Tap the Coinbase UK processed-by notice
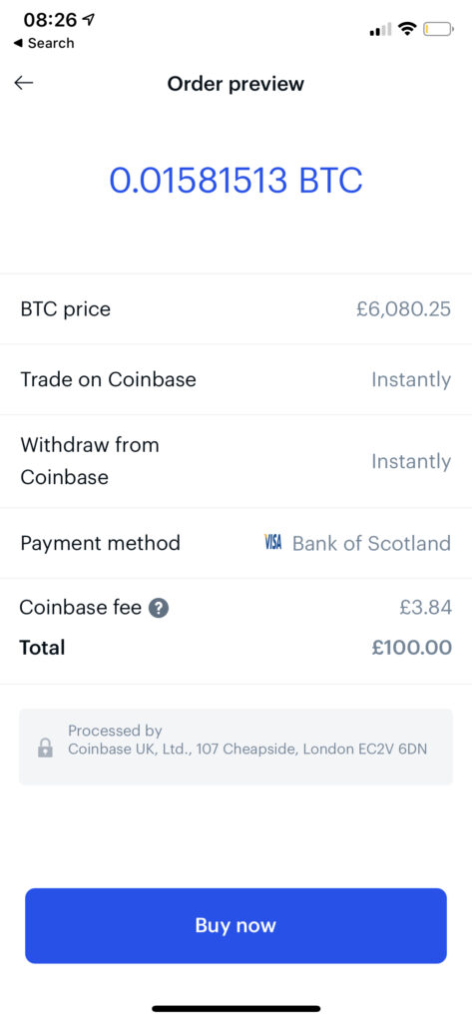The height and width of the screenshot is (1022, 472). click(x=236, y=747)
